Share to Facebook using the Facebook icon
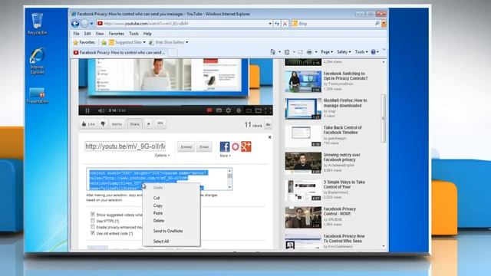Screen dimensions: 491x276 225,146
